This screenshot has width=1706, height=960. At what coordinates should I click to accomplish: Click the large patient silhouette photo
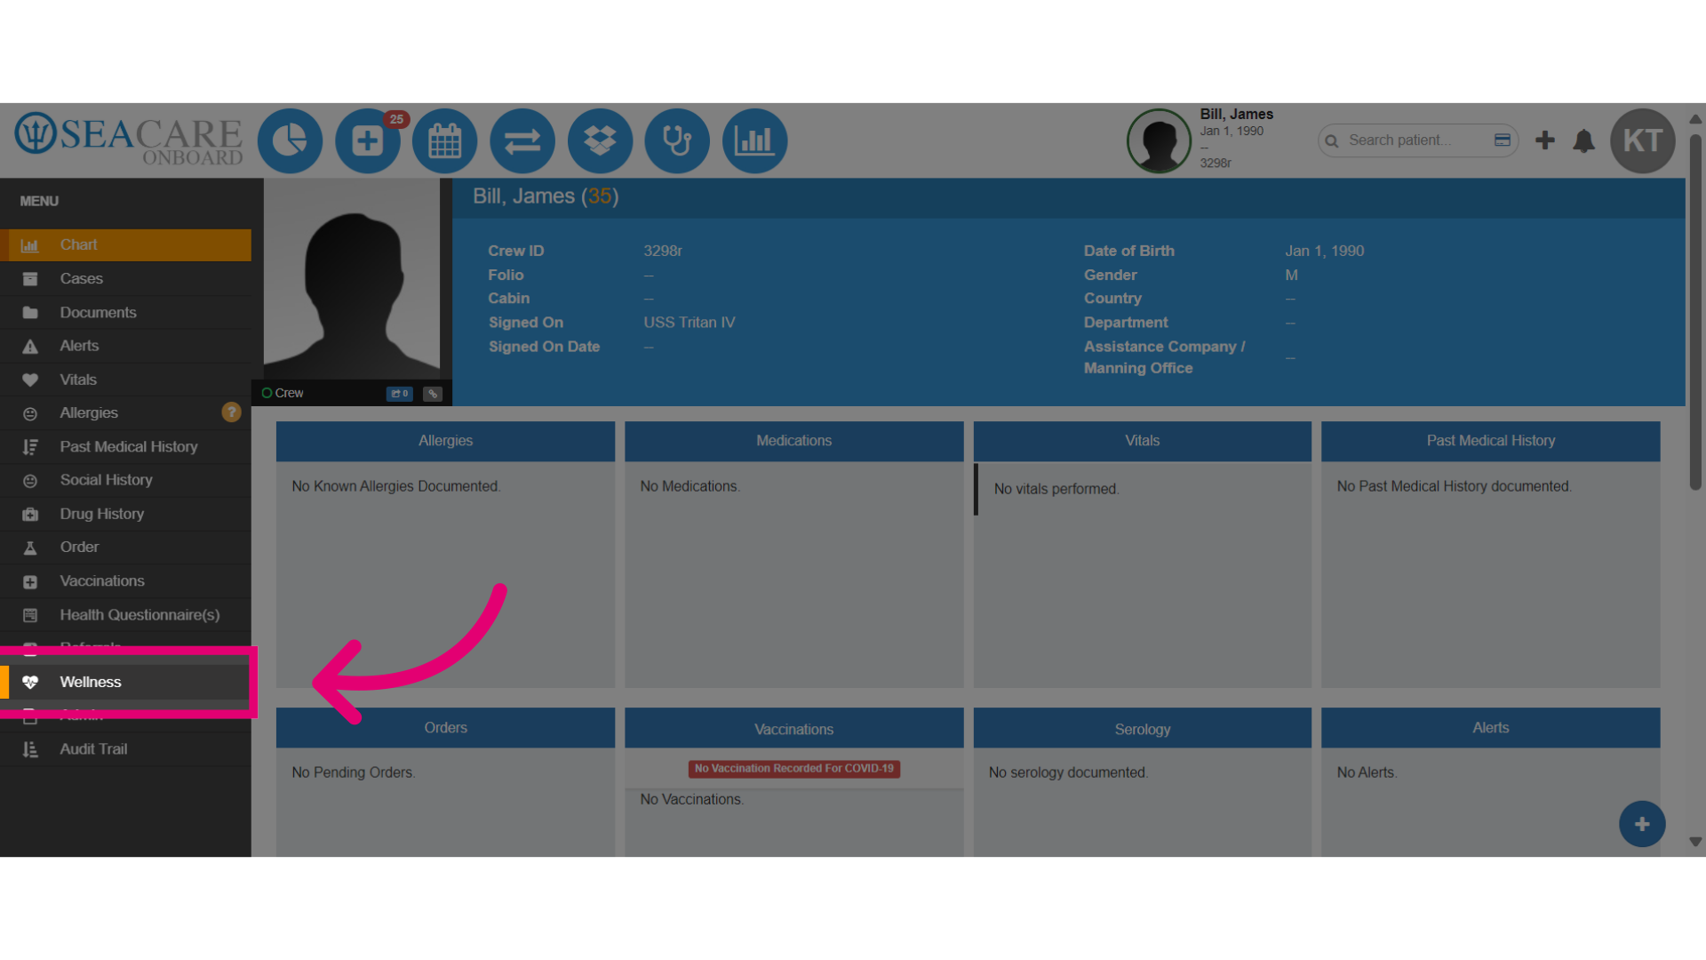tap(353, 279)
